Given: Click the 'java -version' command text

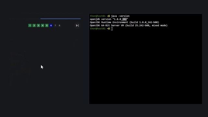Looking at the screenshot, I should [120, 16].
